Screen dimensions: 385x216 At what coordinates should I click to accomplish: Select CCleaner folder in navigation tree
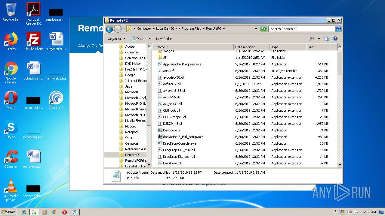click(x=132, y=52)
